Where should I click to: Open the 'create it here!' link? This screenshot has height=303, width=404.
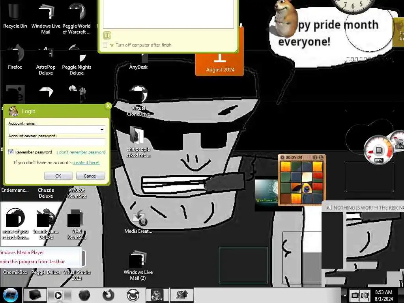pos(86,163)
